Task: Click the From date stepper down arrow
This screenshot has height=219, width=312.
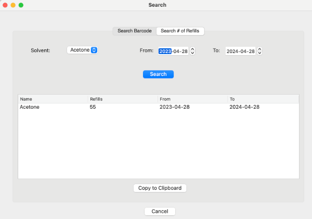Action: (192, 53)
